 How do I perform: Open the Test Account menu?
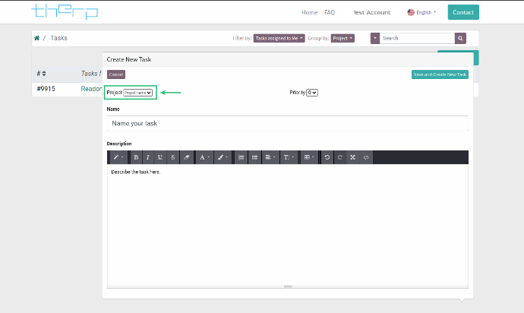(x=371, y=12)
